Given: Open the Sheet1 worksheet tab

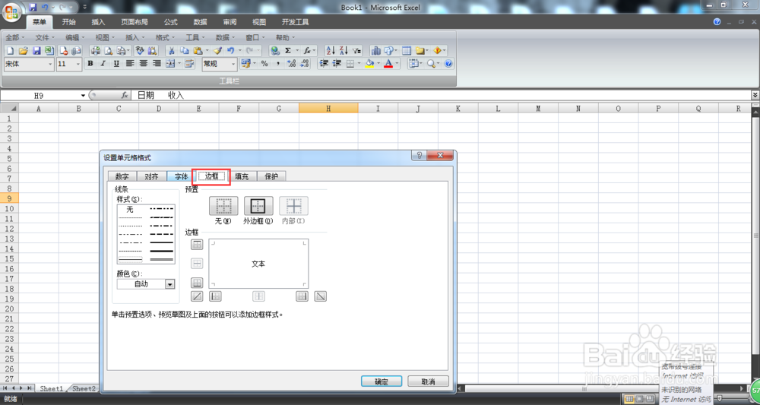Looking at the screenshot, I should point(52,388).
